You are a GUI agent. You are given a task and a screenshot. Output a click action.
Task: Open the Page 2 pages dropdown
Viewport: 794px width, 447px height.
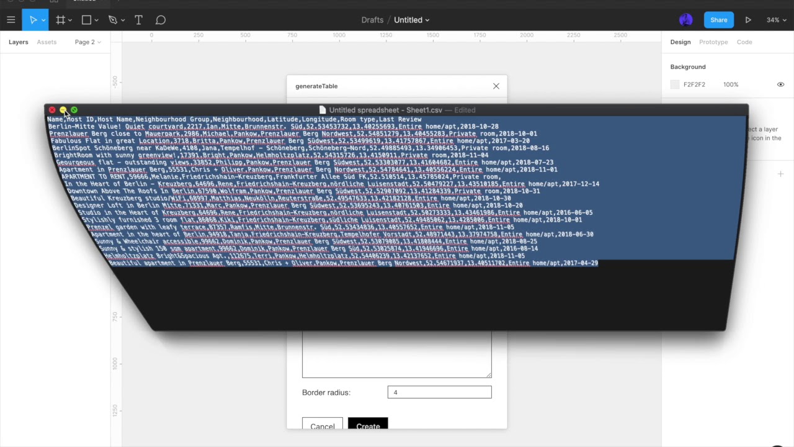tap(87, 42)
